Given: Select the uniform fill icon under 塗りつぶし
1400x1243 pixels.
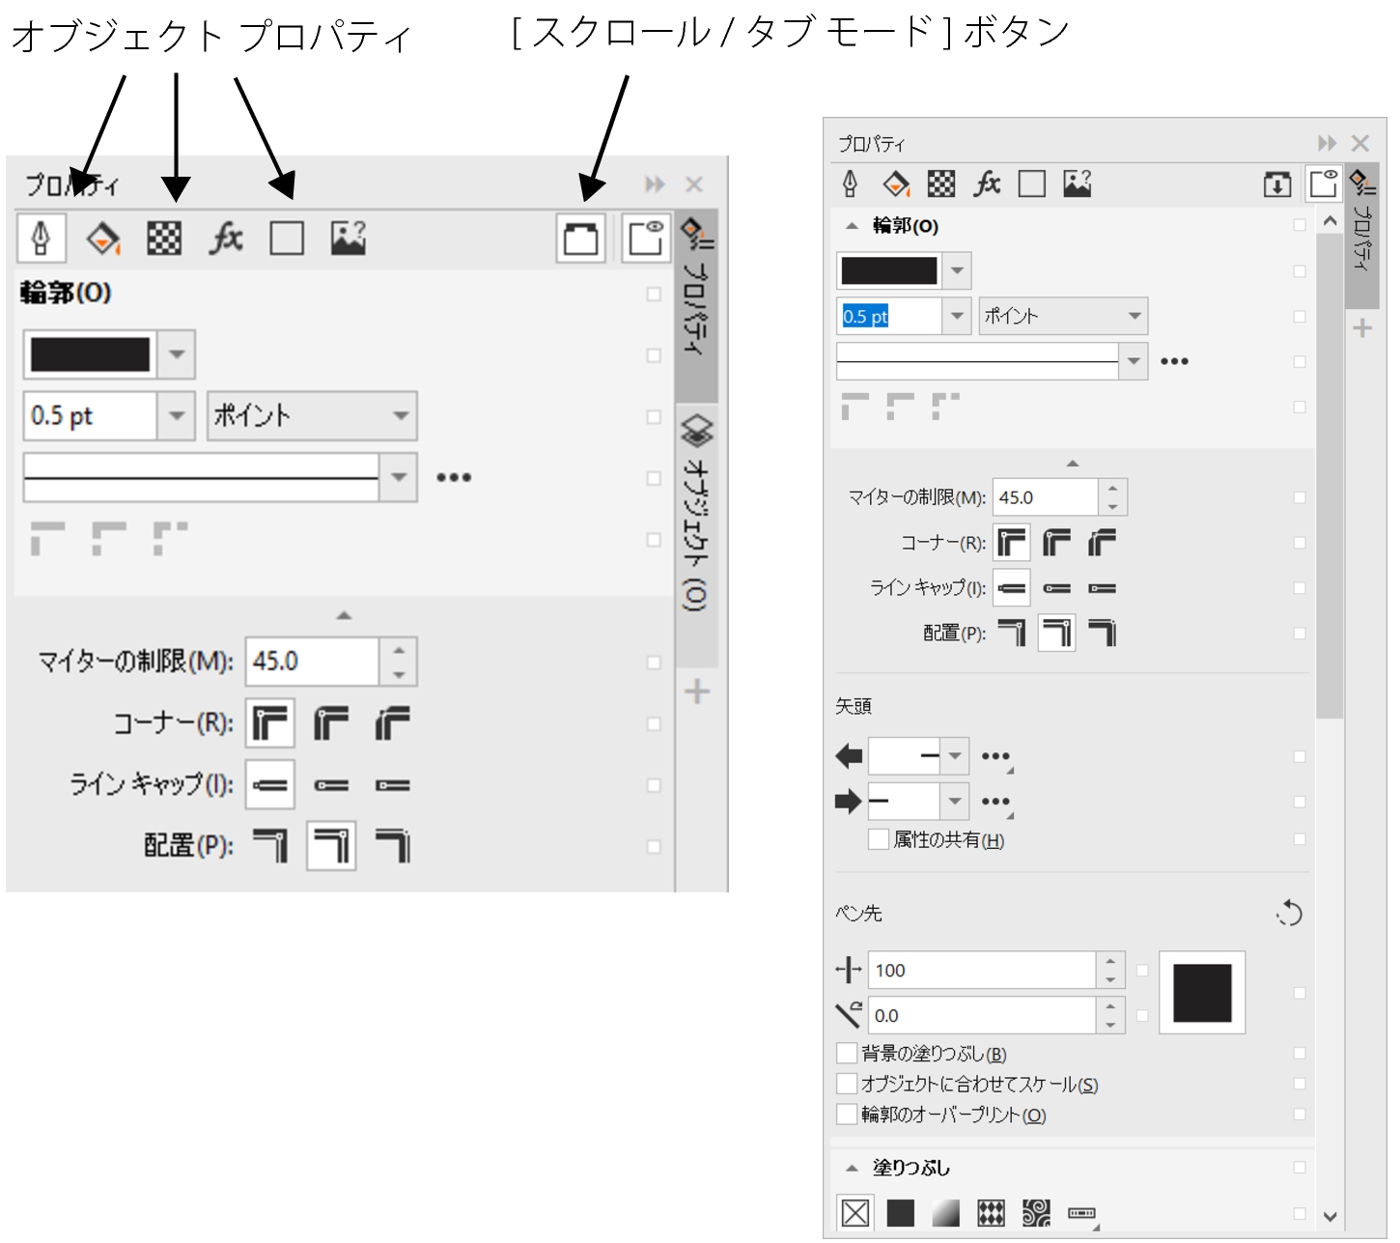Looking at the screenshot, I should 900,1212.
